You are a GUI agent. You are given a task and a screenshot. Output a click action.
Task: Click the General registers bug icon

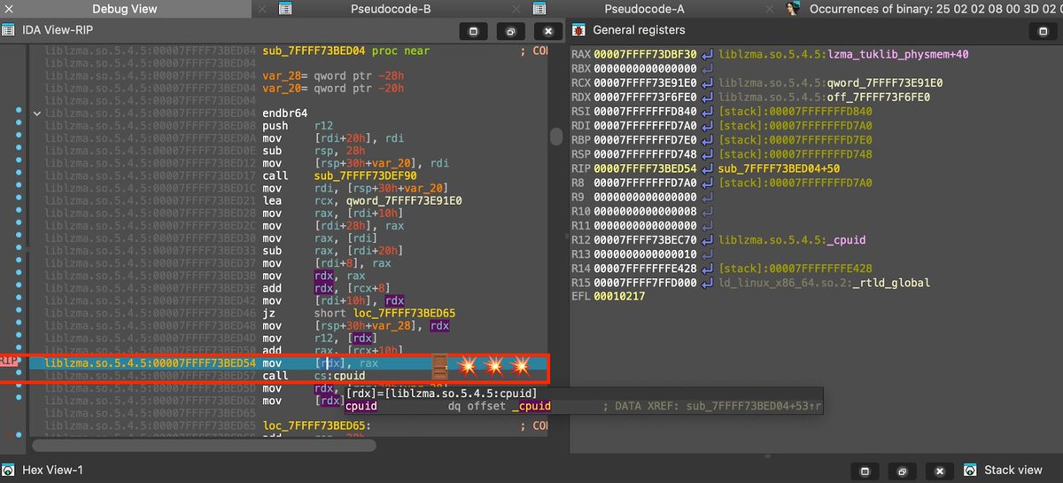coord(578,29)
